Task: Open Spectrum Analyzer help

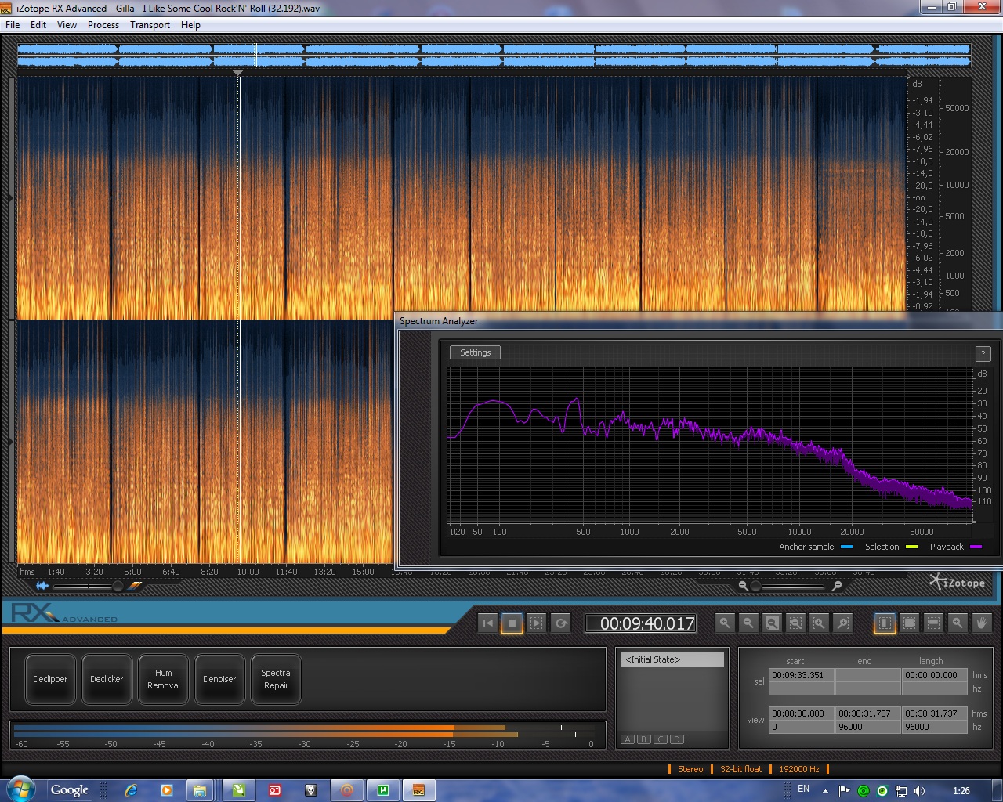Action: point(983,354)
